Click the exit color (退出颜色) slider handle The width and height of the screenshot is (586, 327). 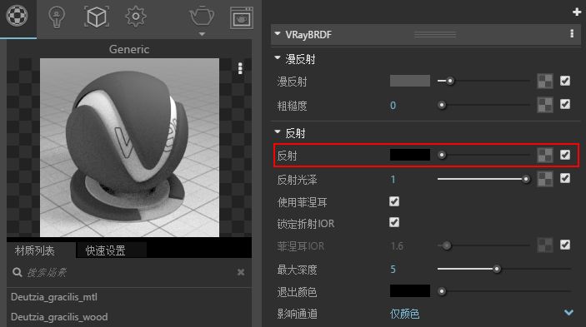click(x=442, y=291)
